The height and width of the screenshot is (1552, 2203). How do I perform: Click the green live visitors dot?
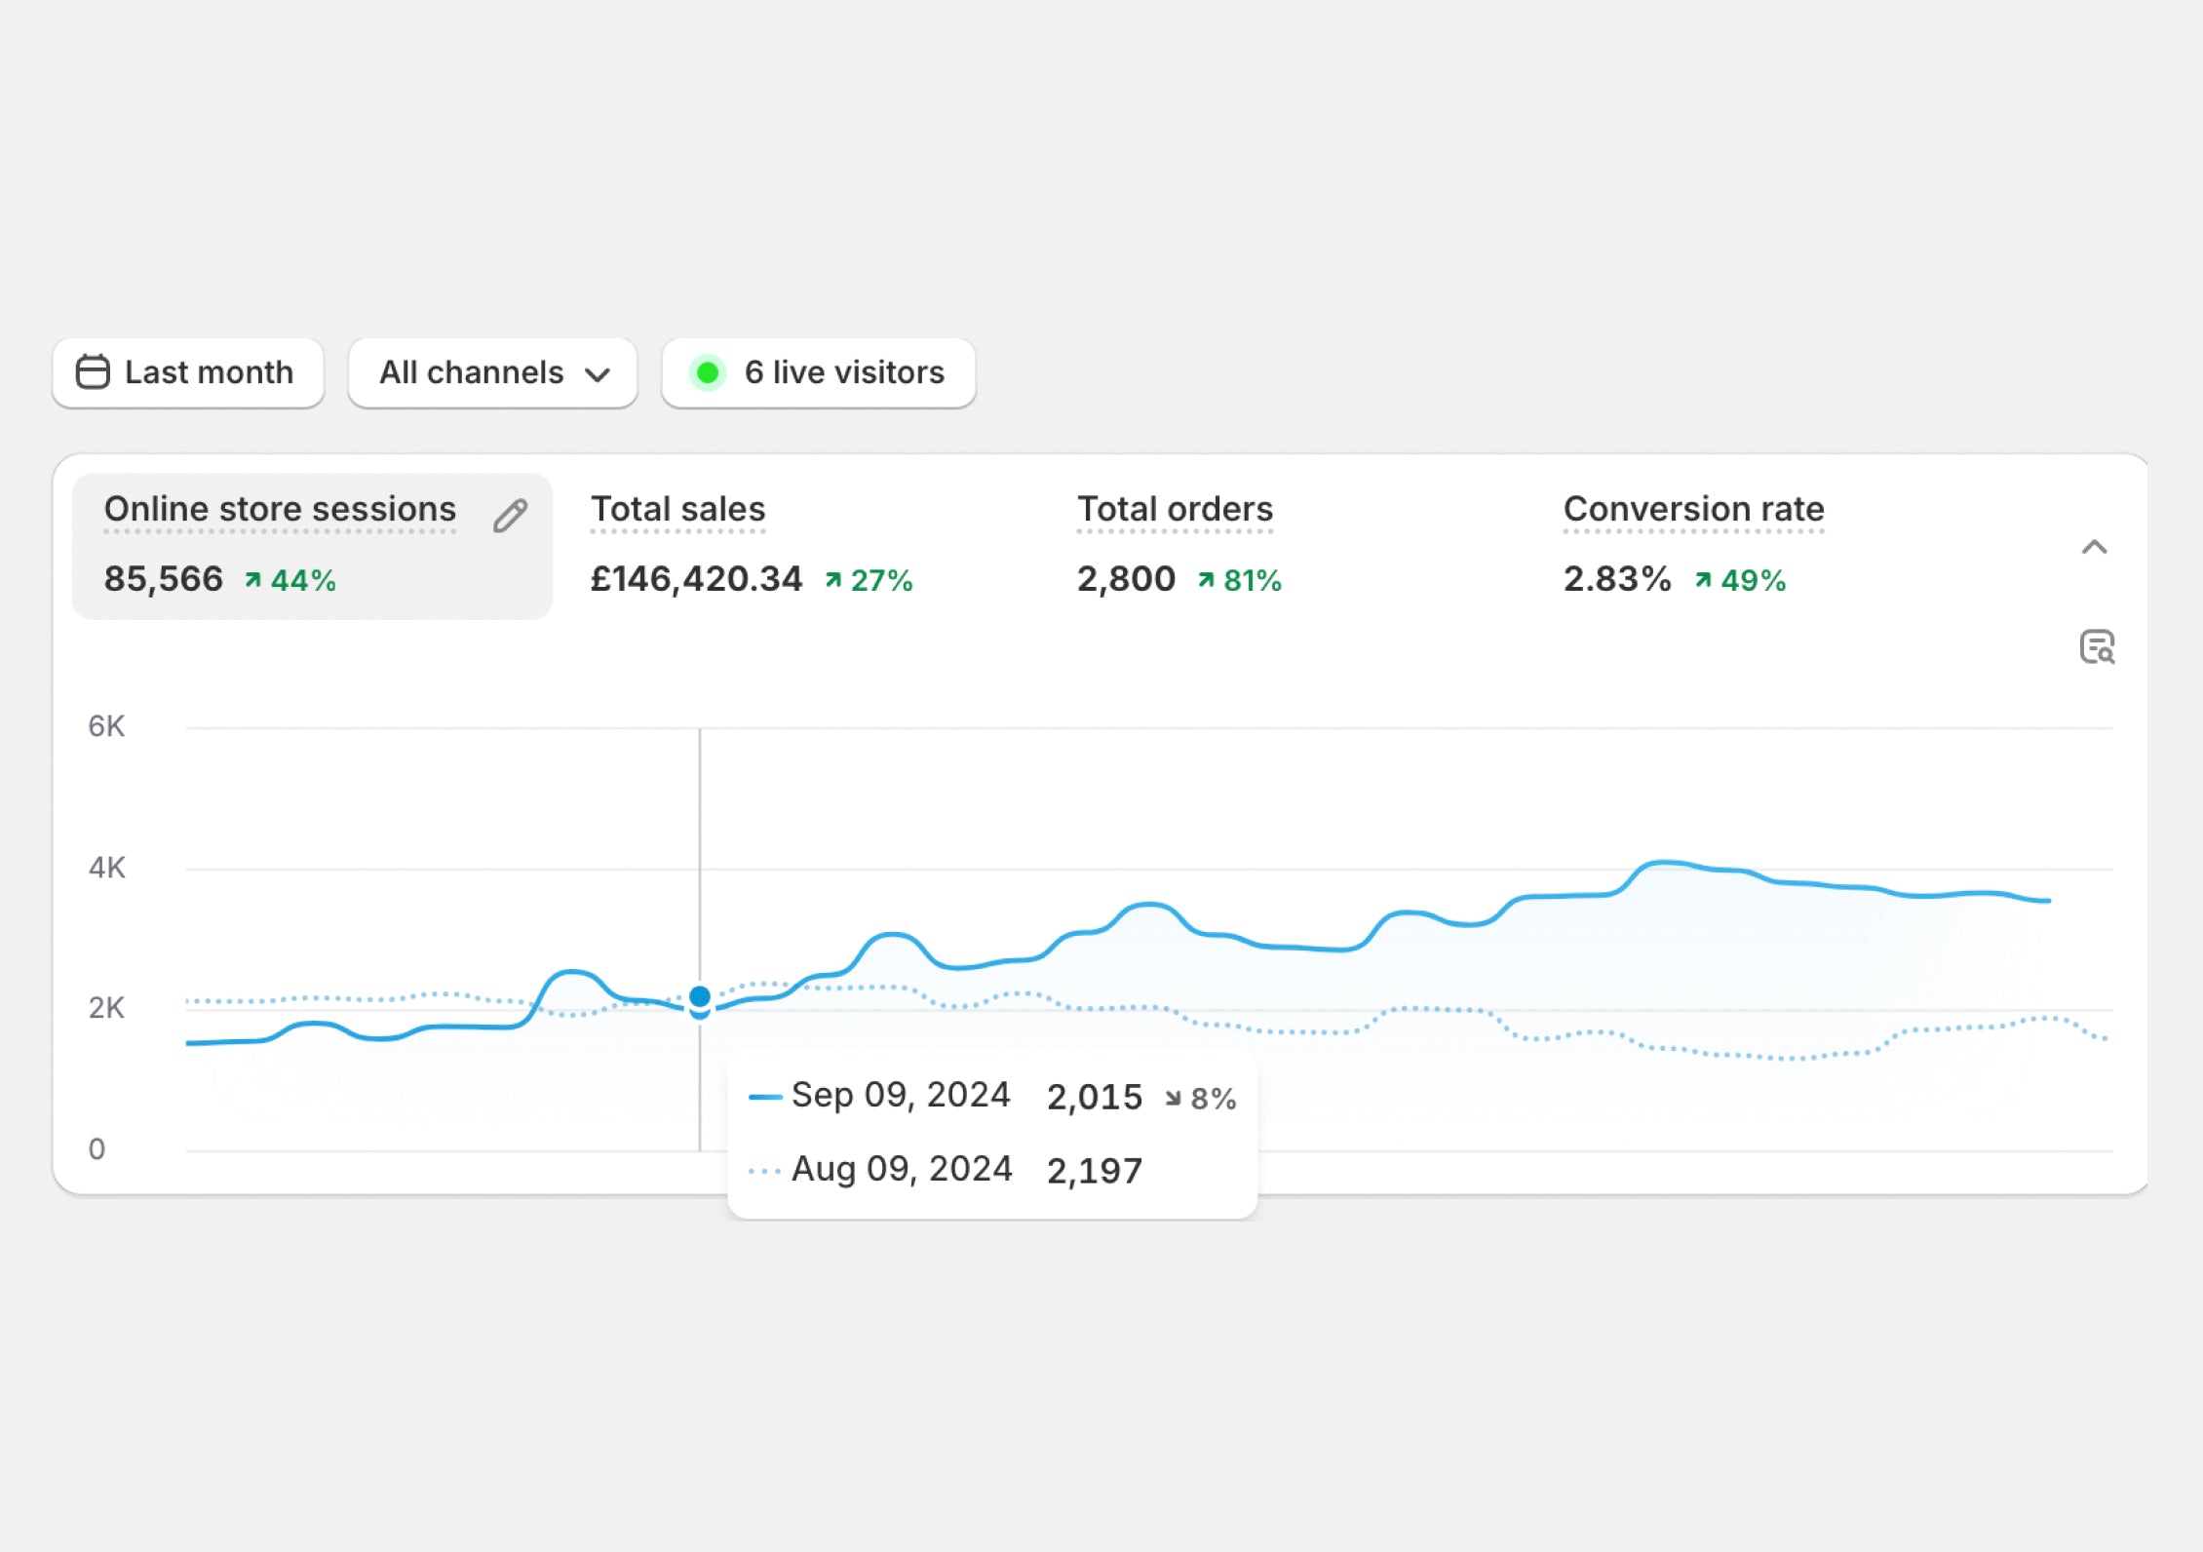click(708, 372)
